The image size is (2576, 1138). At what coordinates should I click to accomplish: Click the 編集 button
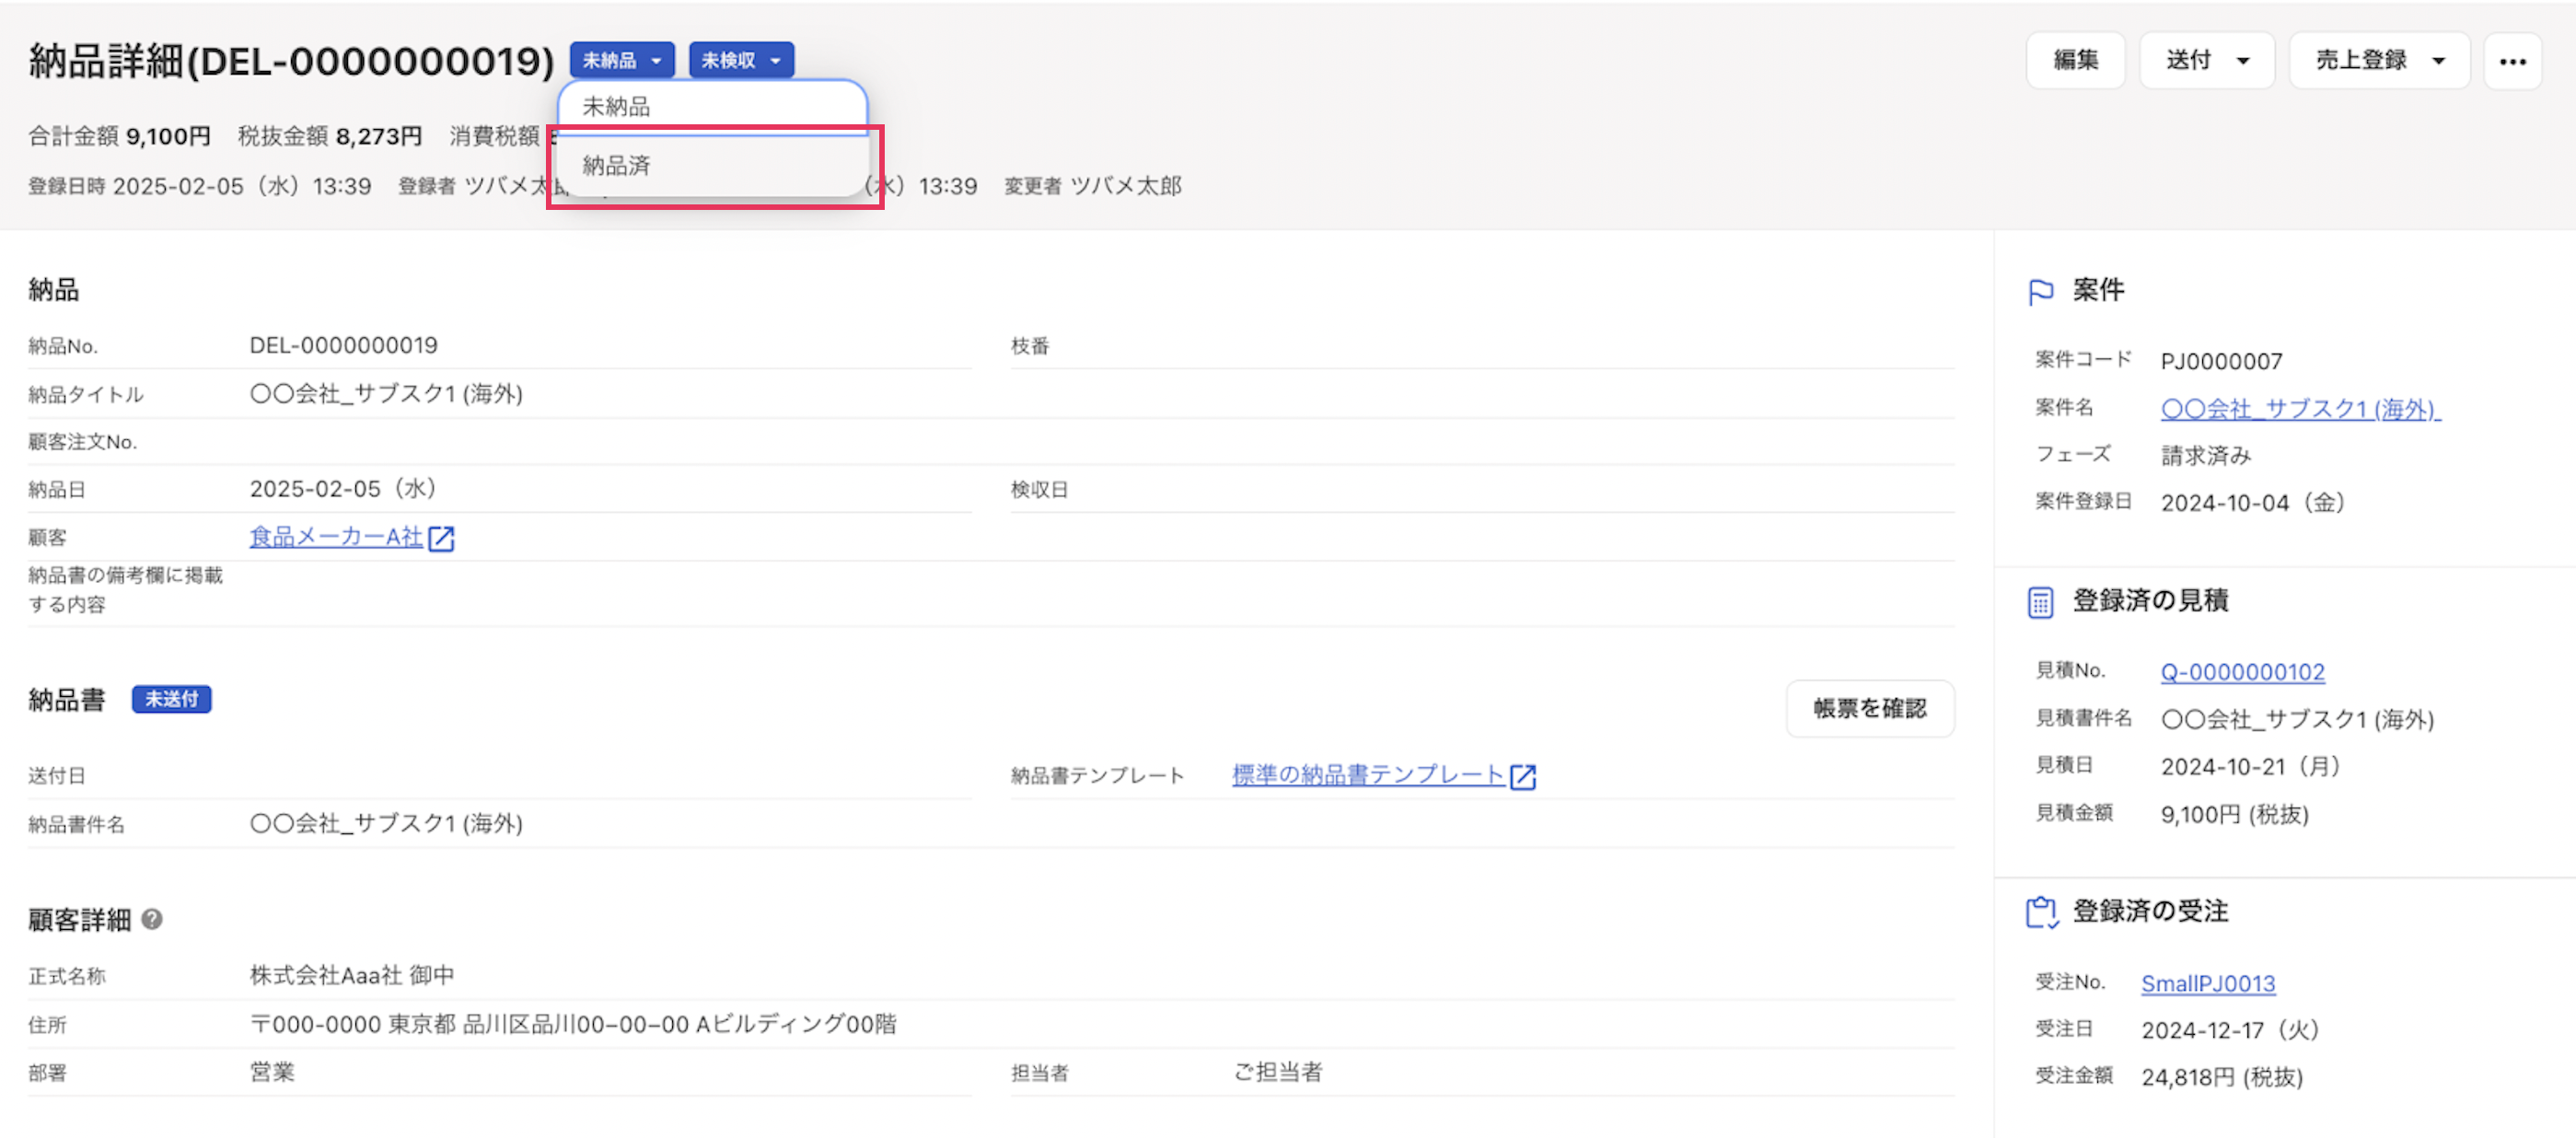click(2075, 60)
